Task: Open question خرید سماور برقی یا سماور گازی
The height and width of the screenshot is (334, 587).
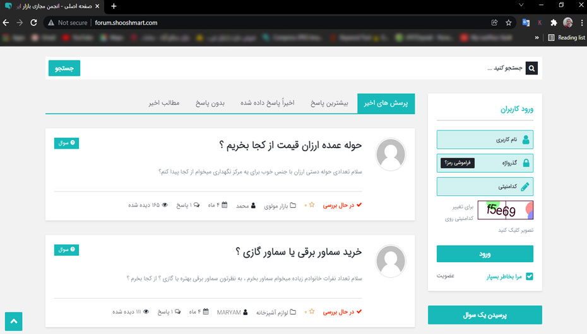Action: pos(299,252)
